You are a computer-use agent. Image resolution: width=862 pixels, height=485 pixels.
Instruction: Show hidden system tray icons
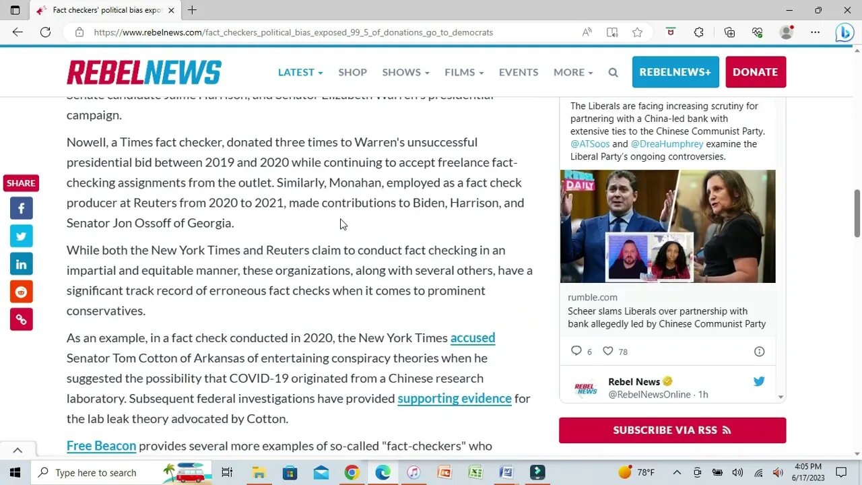[677, 472]
